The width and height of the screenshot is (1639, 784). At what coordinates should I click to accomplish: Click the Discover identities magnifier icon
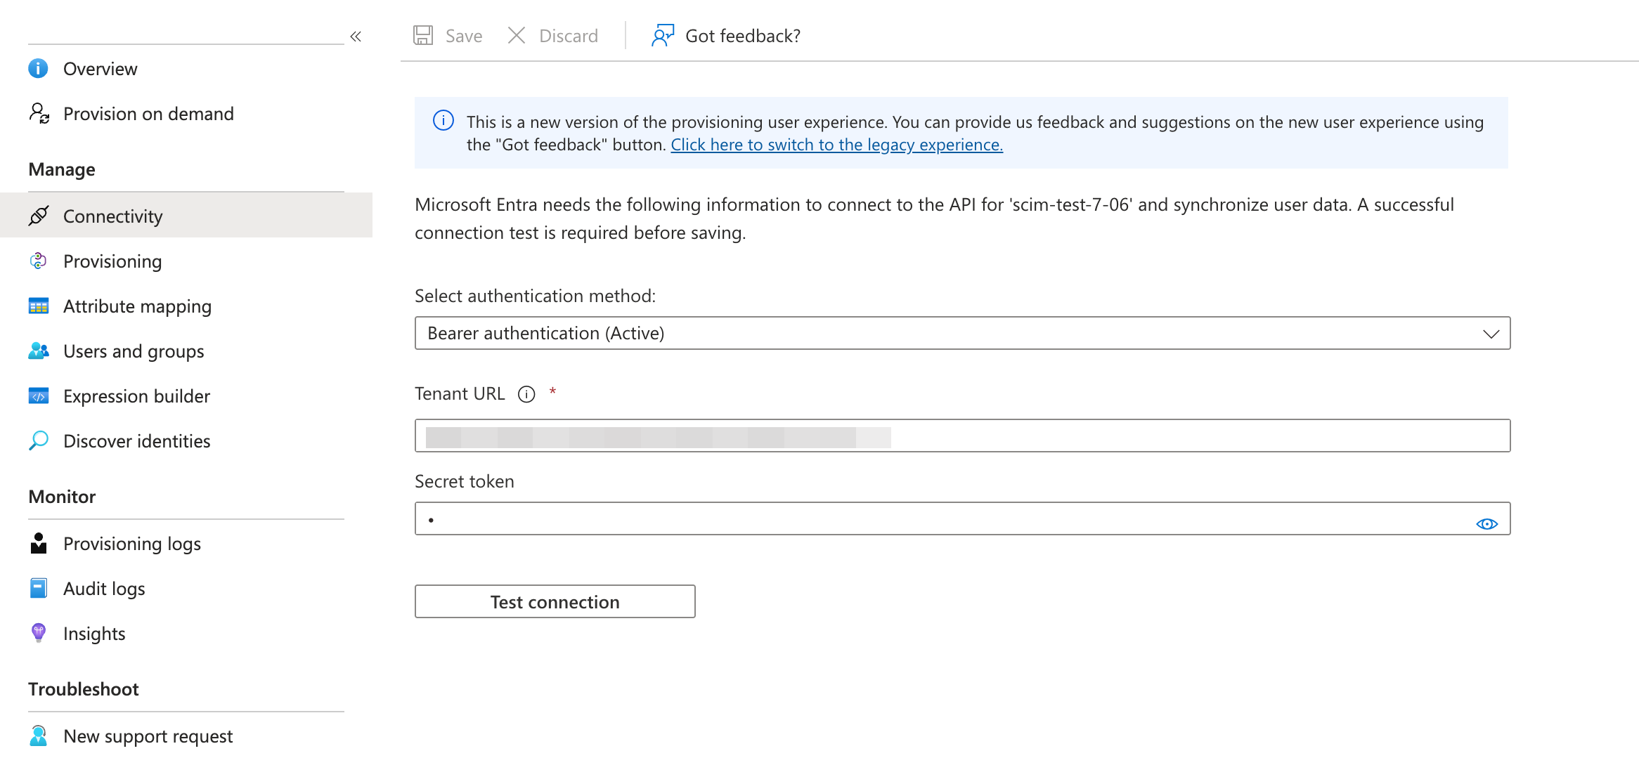[x=39, y=440]
